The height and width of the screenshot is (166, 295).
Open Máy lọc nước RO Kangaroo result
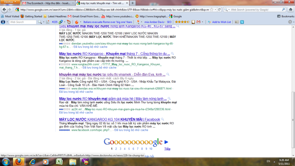114,54
